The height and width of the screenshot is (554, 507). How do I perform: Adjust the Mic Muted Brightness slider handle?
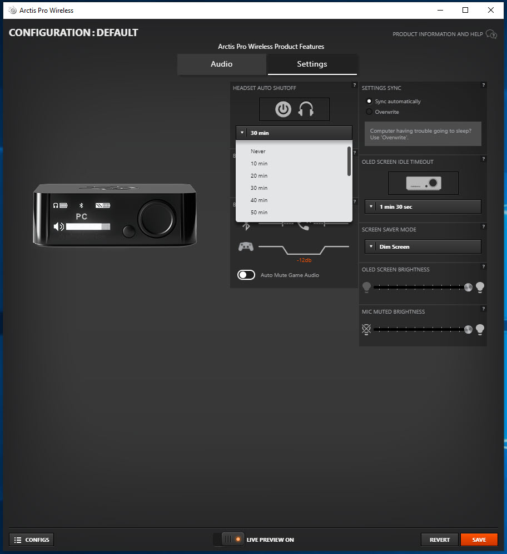[x=468, y=330]
